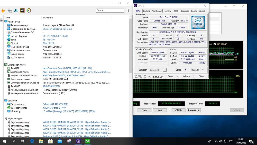The height and width of the screenshot is (145, 257).
Task: Open the notification center icon
Action: (x=251, y=141)
